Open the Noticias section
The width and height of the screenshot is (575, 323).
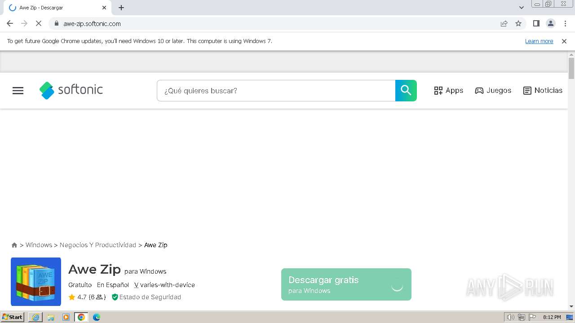(x=543, y=91)
